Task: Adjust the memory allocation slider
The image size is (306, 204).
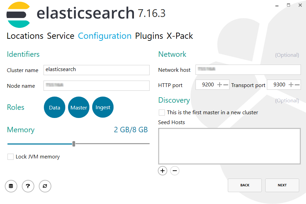Action: tap(73, 144)
